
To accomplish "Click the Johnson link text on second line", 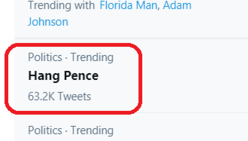I will [48, 22].
